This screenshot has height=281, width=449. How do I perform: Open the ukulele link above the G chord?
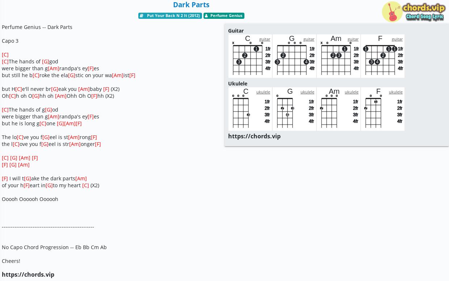(x=307, y=92)
